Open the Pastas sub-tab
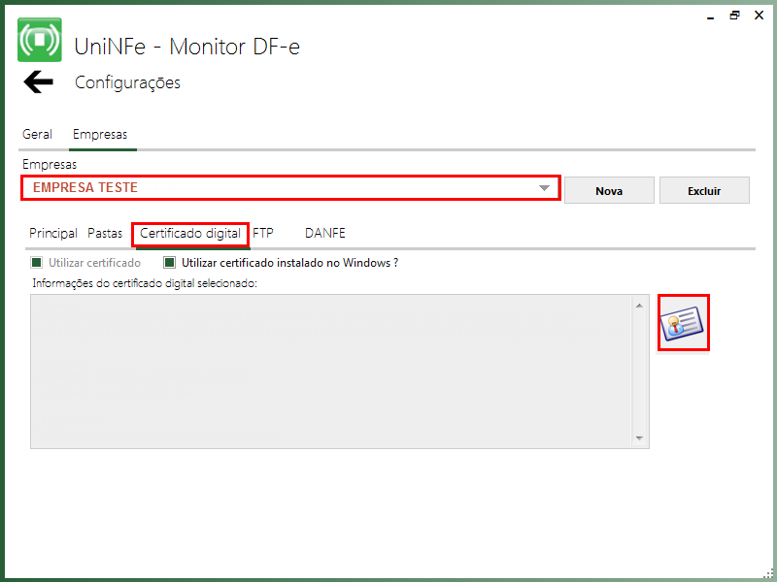 [x=105, y=233]
